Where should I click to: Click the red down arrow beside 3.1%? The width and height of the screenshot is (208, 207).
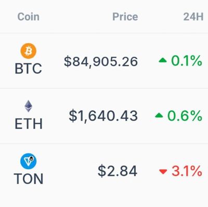[x=163, y=172]
